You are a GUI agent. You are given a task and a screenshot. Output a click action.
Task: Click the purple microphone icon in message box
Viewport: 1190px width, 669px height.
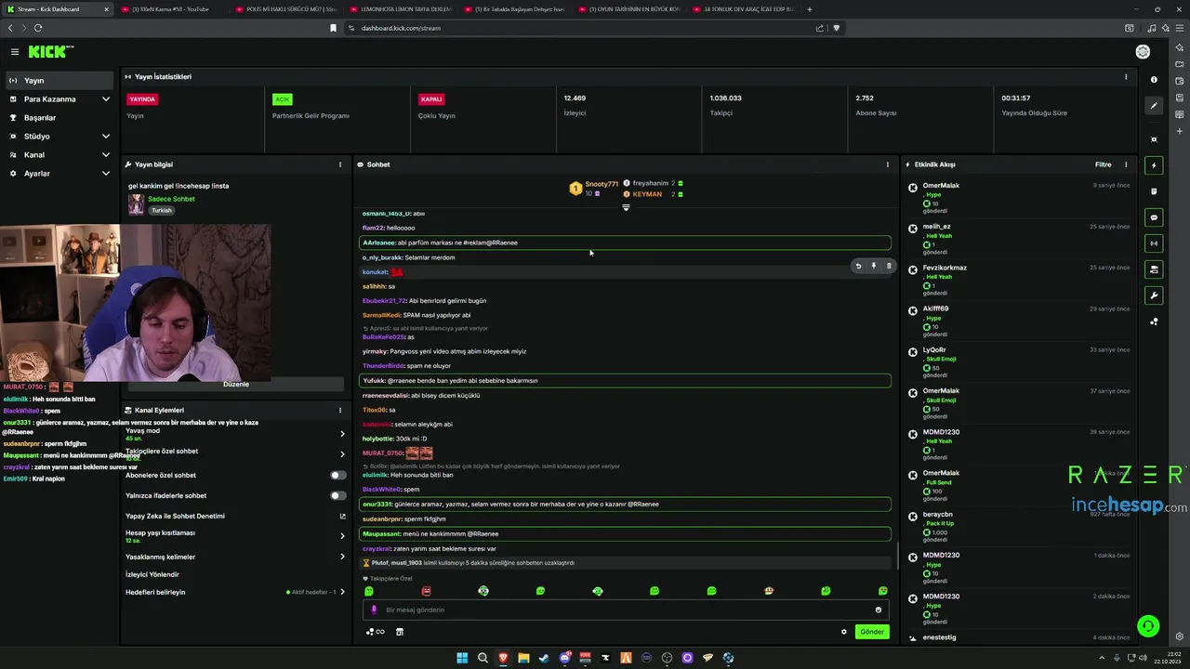tap(374, 610)
